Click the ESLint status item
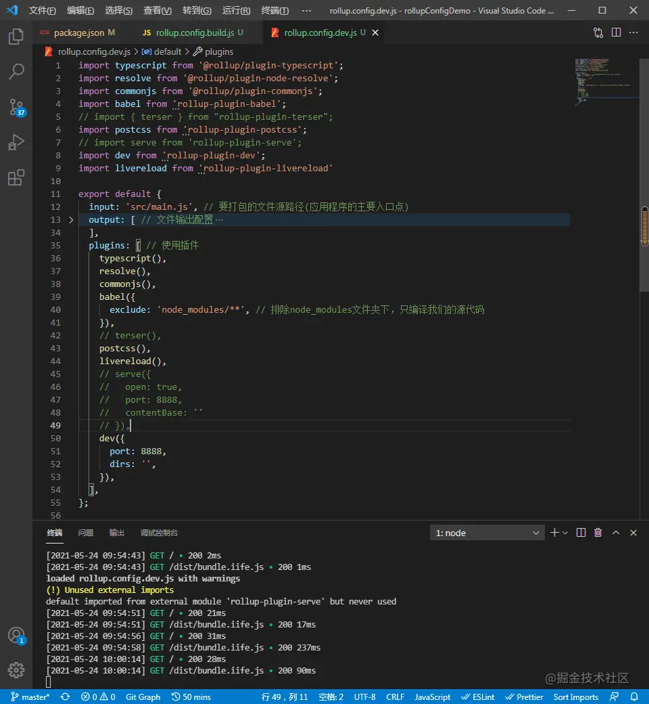The width and height of the screenshot is (649, 704). (478, 697)
